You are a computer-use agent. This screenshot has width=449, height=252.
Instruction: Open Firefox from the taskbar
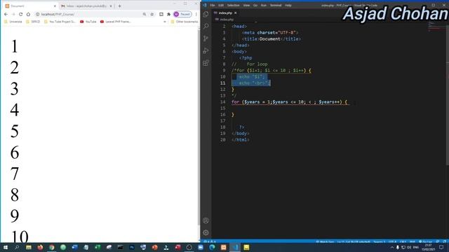click(x=40, y=247)
